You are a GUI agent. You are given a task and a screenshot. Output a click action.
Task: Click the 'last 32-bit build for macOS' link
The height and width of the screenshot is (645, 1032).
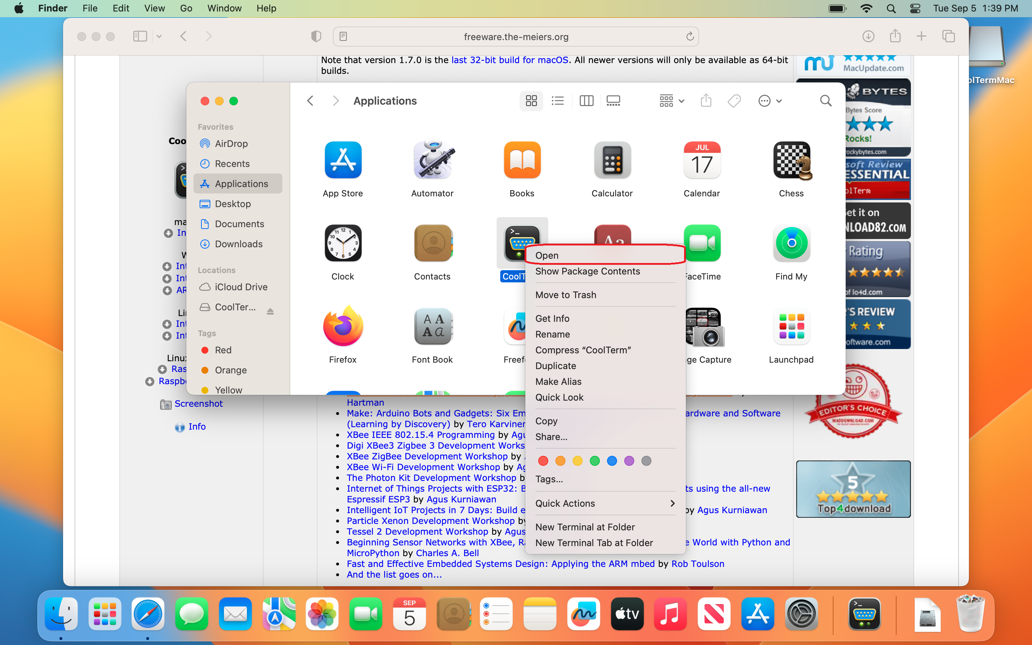click(x=510, y=60)
